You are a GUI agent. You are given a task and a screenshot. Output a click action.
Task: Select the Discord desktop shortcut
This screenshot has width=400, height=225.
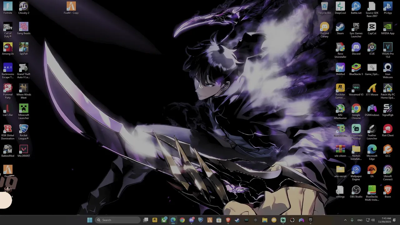pyautogui.click(x=356, y=49)
